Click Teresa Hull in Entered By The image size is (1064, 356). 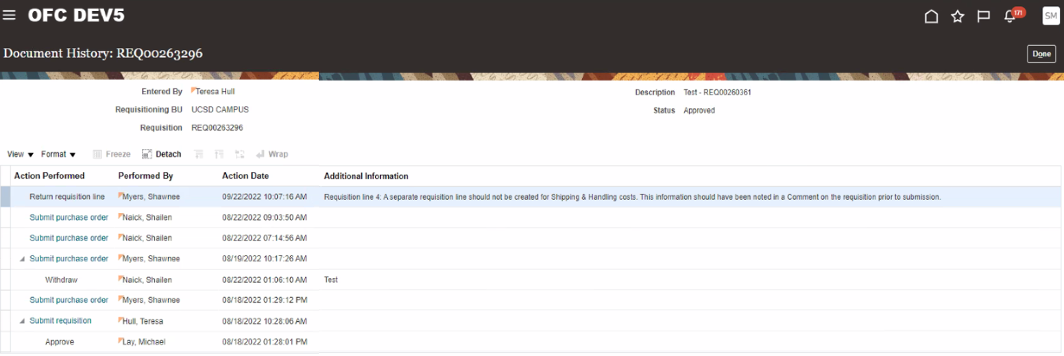click(x=215, y=91)
